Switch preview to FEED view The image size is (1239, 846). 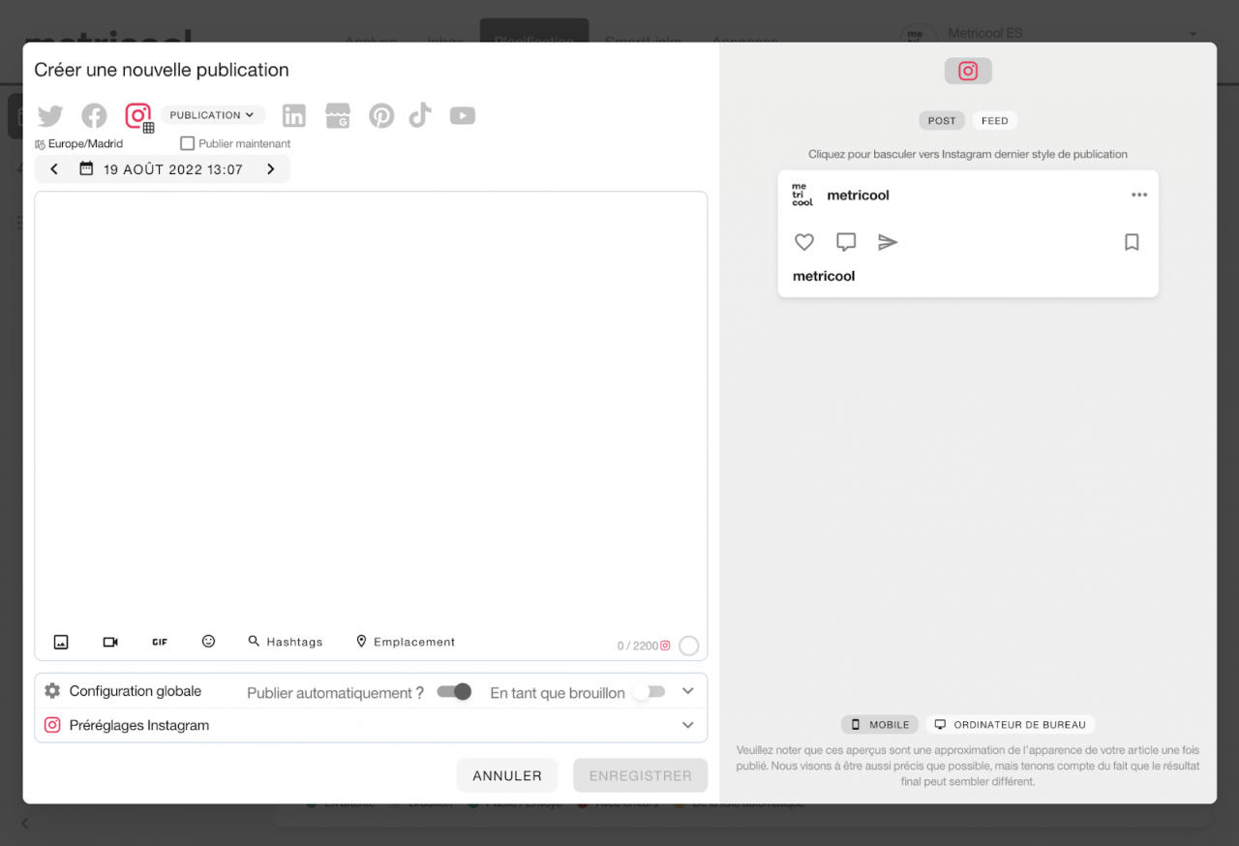pos(995,121)
